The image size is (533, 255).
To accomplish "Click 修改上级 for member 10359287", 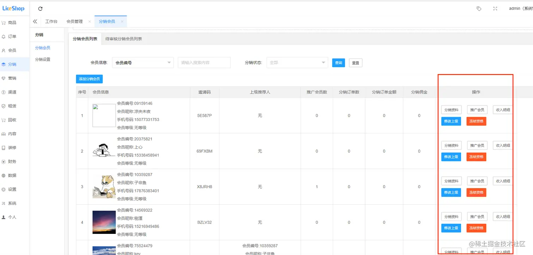I will coord(451,192).
